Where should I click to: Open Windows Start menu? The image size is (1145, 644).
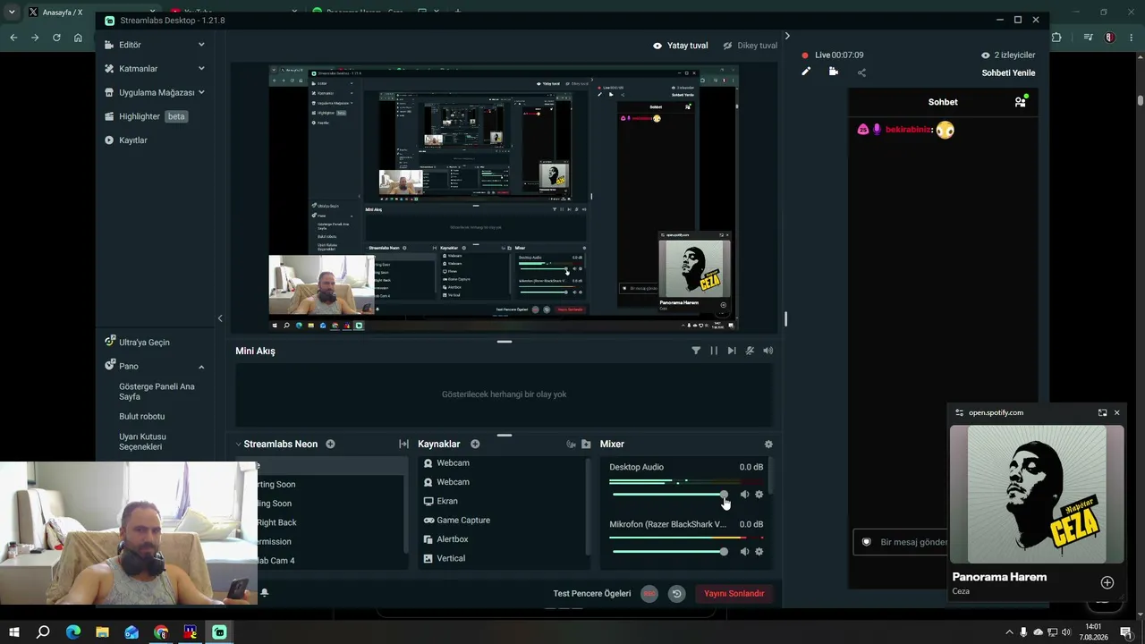pos(13,632)
